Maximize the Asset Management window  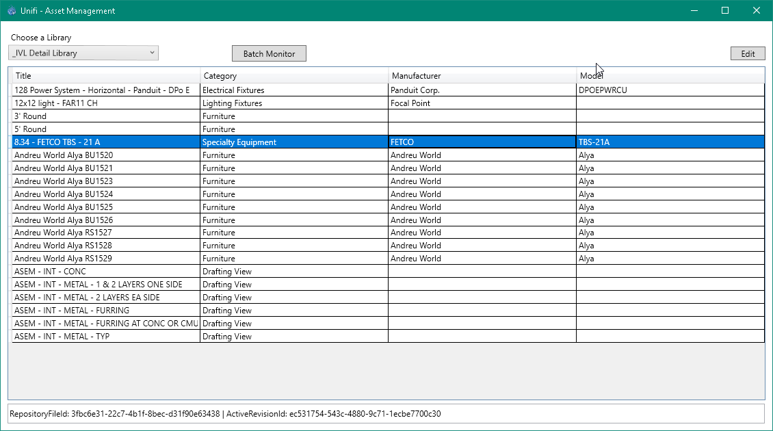click(724, 10)
